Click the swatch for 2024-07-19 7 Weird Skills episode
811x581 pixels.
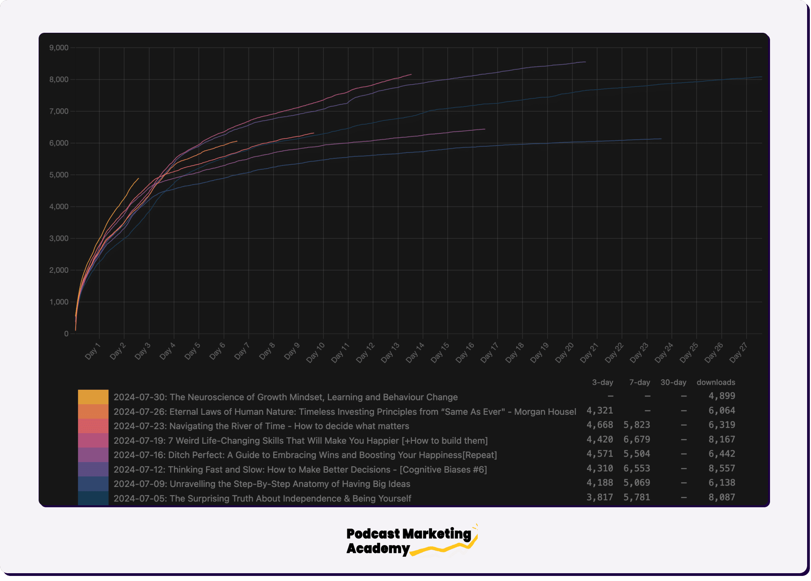93,440
